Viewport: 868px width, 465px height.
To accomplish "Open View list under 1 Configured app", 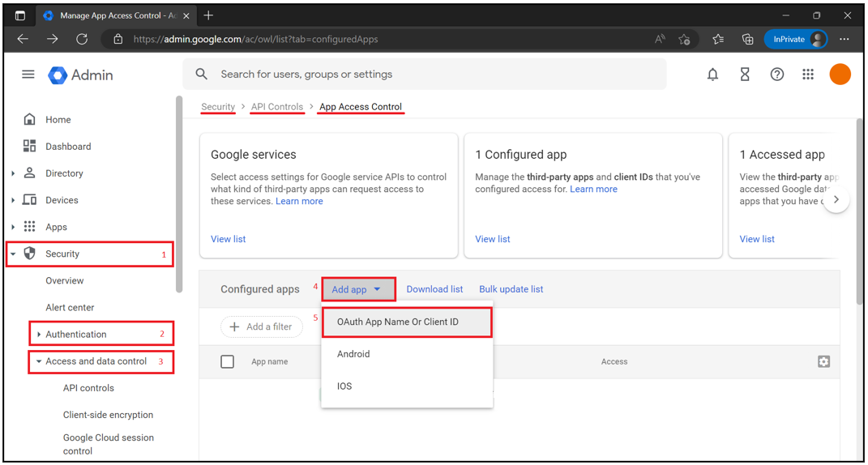I will tap(493, 239).
